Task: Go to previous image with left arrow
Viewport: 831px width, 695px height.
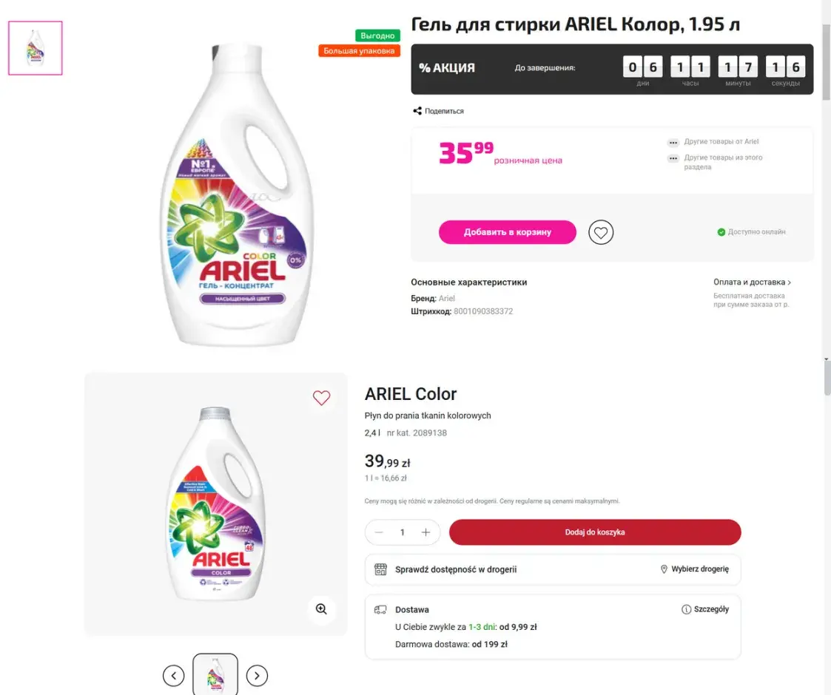Action: coord(173,675)
